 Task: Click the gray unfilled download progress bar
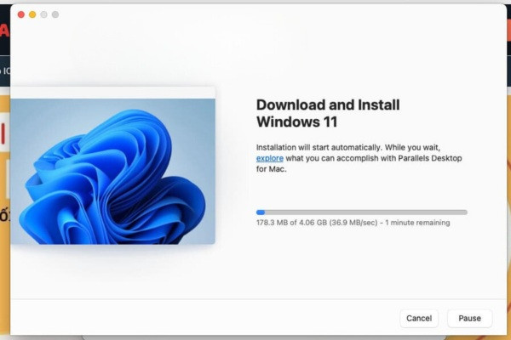coord(365,212)
